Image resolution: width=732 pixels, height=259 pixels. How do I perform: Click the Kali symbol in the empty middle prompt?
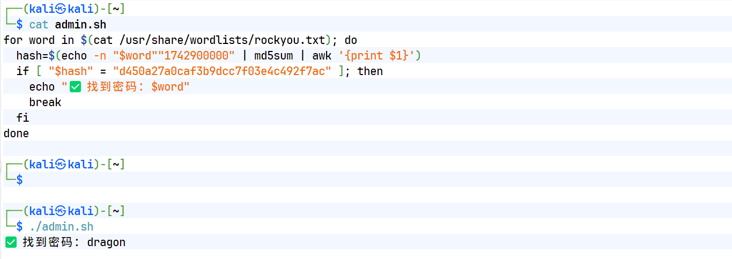click(61, 165)
